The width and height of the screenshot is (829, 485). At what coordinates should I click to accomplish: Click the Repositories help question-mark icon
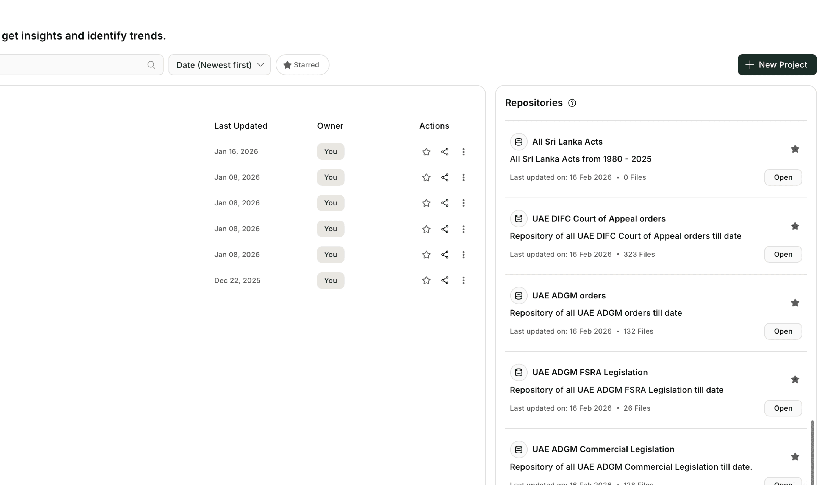(x=572, y=103)
